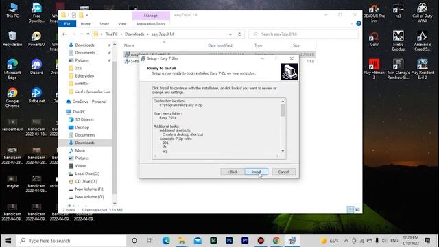Select Music under This PC

click(80, 150)
